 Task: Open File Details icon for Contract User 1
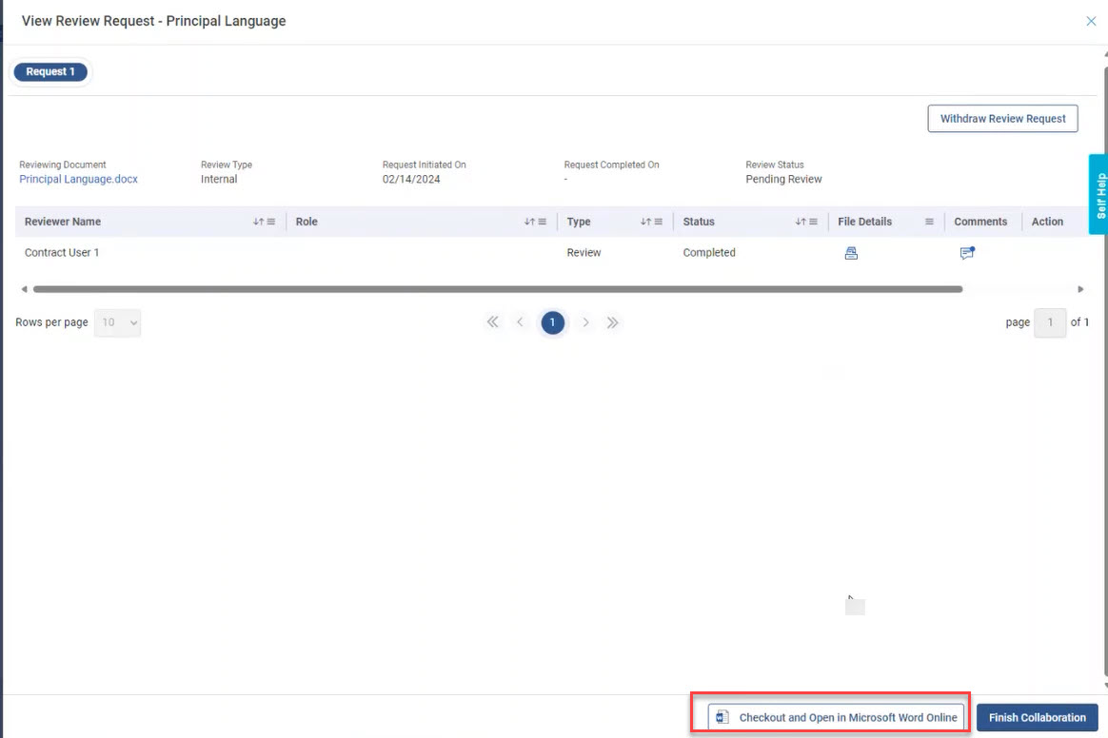tap(851, 253)
